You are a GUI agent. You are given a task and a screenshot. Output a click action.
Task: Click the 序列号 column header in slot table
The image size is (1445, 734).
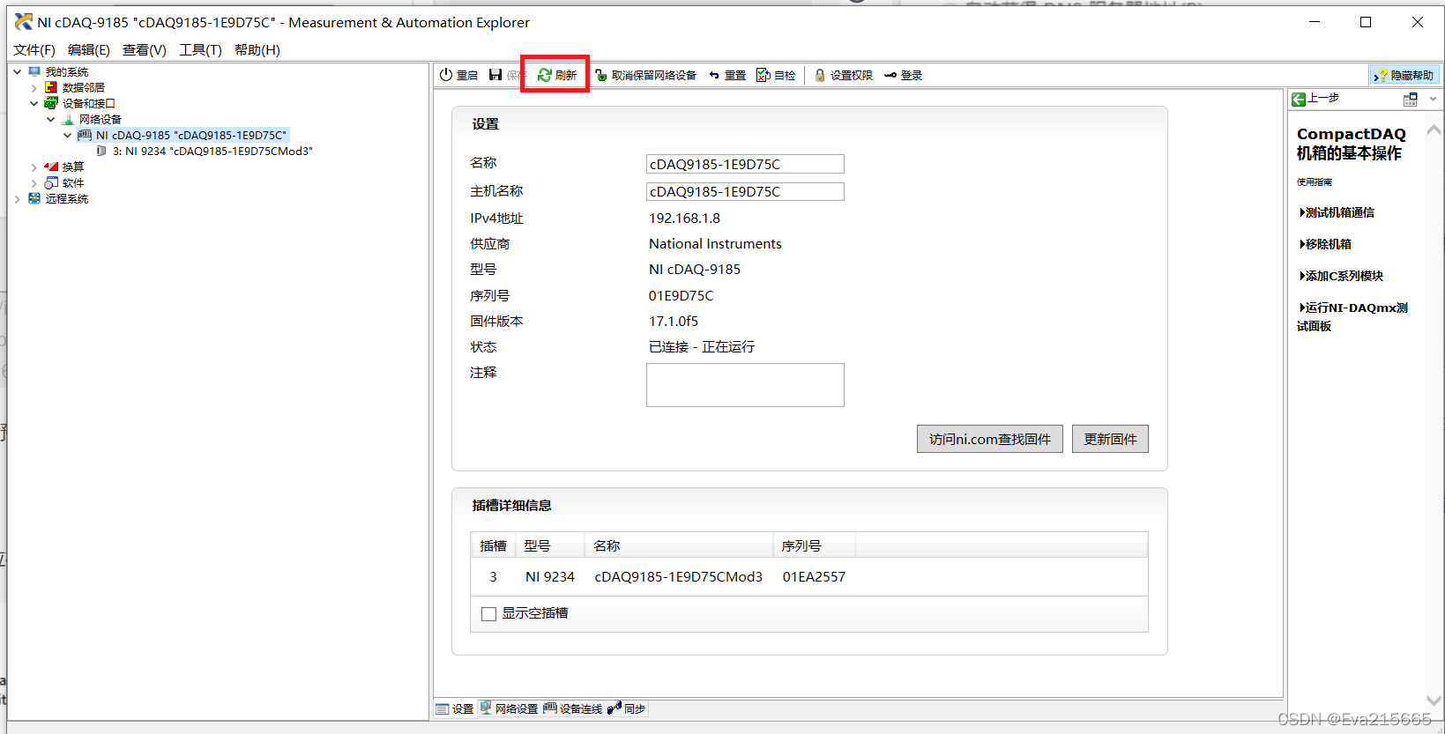pyautogui.click(x=814, y=545)
